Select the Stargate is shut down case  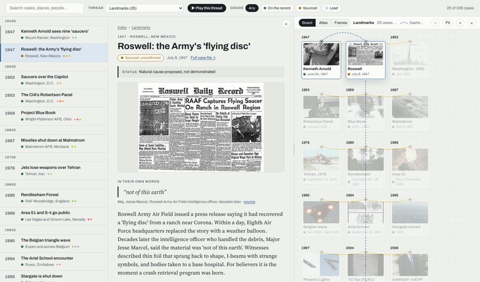54,277
